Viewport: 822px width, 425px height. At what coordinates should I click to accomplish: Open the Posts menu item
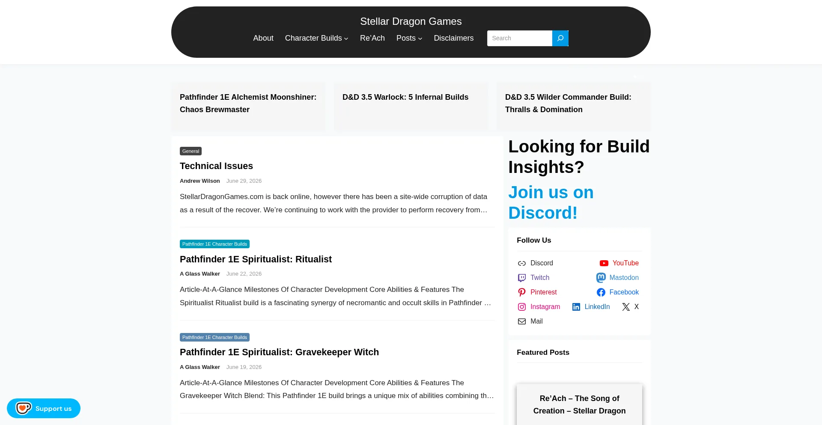406,38
